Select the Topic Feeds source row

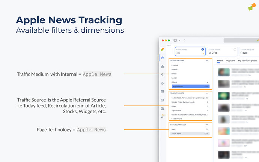(x=190, y=111)
